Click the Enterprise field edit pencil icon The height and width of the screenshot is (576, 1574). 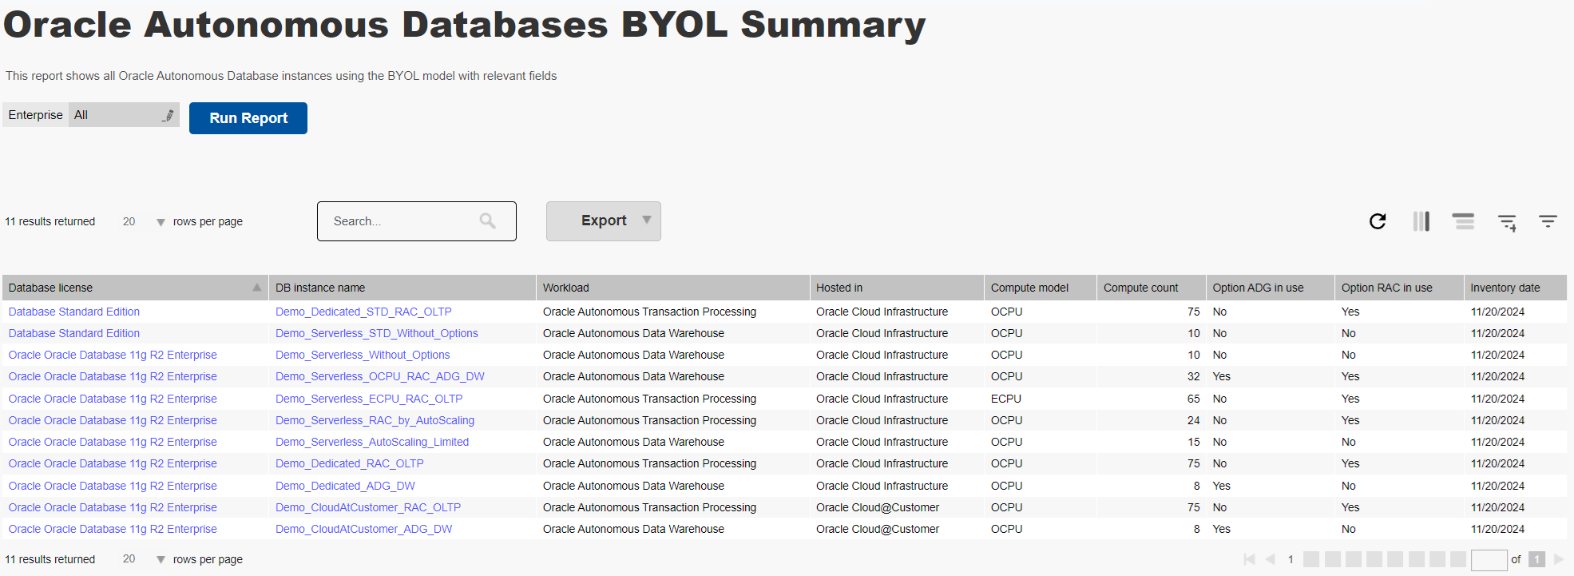(168, 116)
